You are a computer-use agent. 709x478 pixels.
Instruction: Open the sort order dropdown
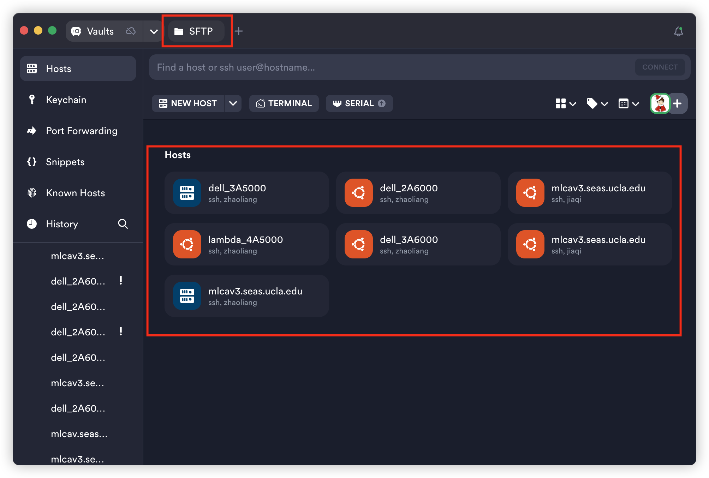pyautogui.click(x=628, y=103)
